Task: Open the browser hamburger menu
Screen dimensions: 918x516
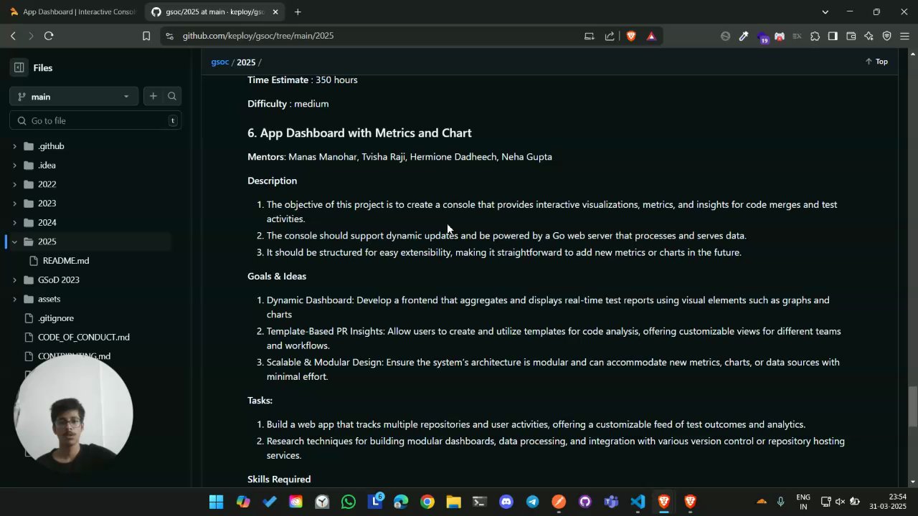Action: 904,36
